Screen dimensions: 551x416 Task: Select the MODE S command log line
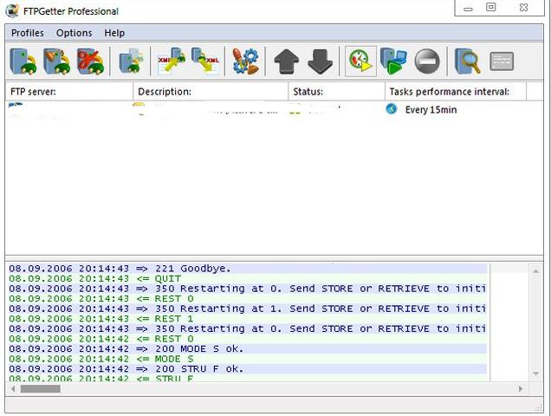pos(248,359)
